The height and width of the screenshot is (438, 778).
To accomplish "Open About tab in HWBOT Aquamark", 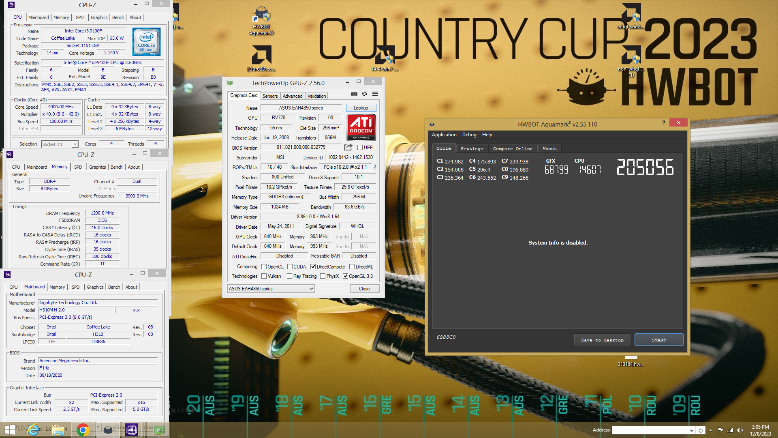I will [x=549, y=149].
